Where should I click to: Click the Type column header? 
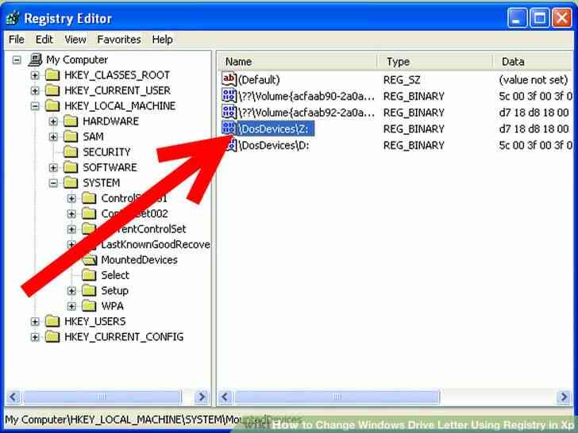(435, 62)
